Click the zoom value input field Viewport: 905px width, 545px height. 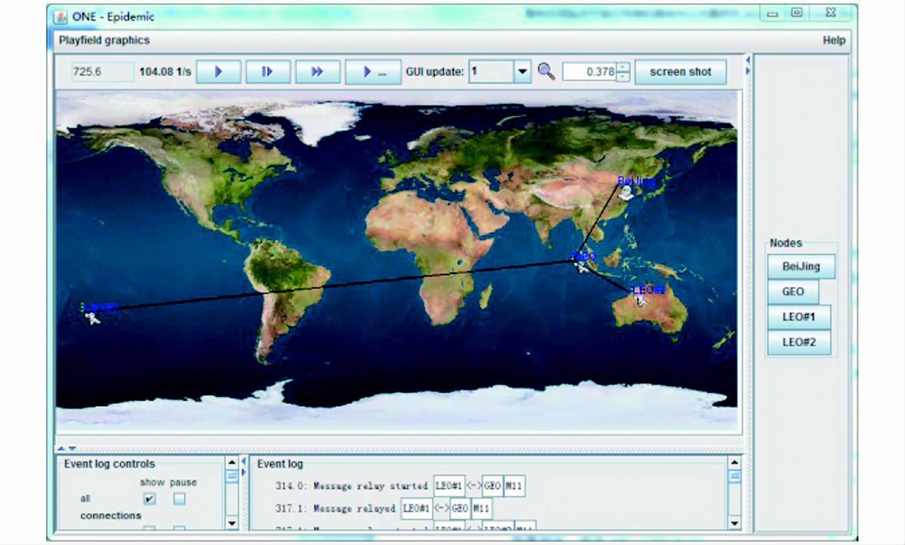(589, 72)
